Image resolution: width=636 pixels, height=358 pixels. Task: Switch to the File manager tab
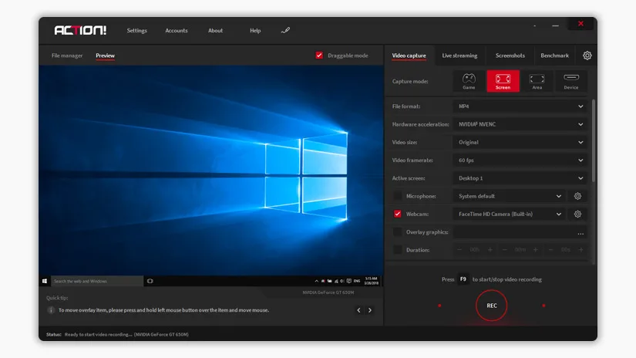point(67,56)
